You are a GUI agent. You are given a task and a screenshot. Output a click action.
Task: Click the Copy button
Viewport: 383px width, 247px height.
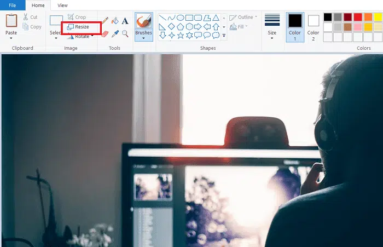[32, 27]
